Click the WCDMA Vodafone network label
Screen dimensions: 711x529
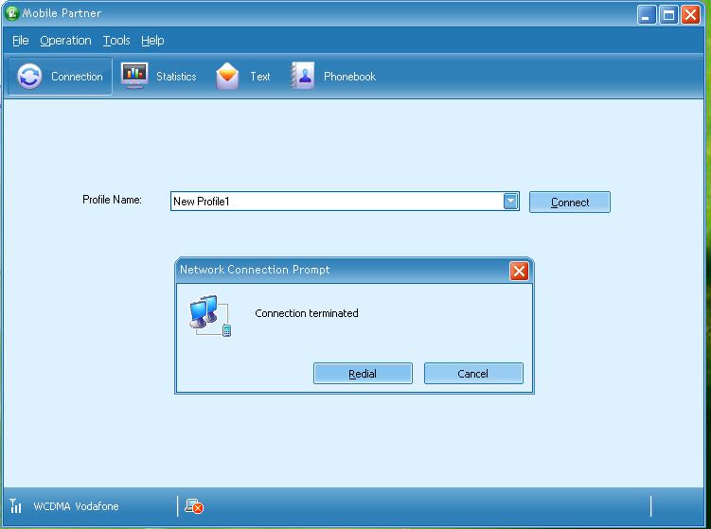(76, 506)
